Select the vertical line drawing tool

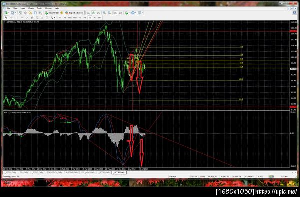coord(17,18)
